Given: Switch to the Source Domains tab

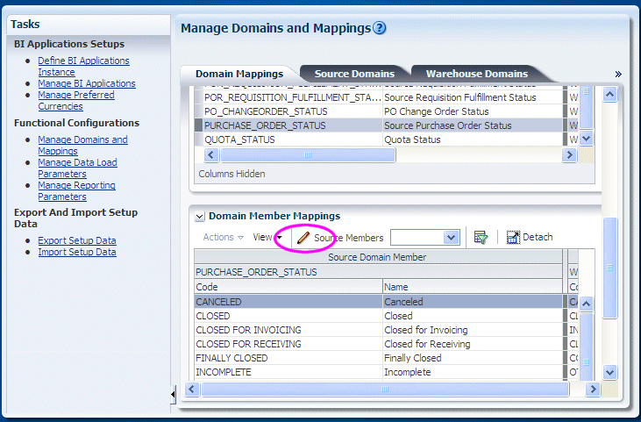Looking at the screenshot, I should tap(354, 74).
